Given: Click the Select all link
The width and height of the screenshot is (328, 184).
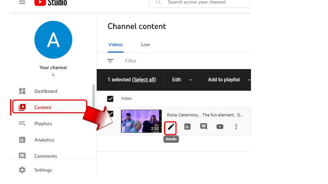Looking at the screenshot, I should [x=144, y=80].
